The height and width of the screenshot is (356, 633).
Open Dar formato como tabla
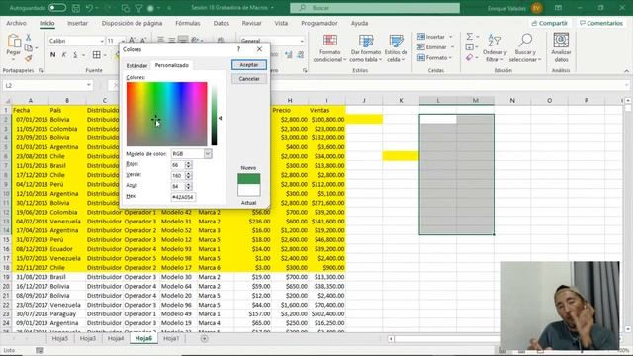[366, 48]
